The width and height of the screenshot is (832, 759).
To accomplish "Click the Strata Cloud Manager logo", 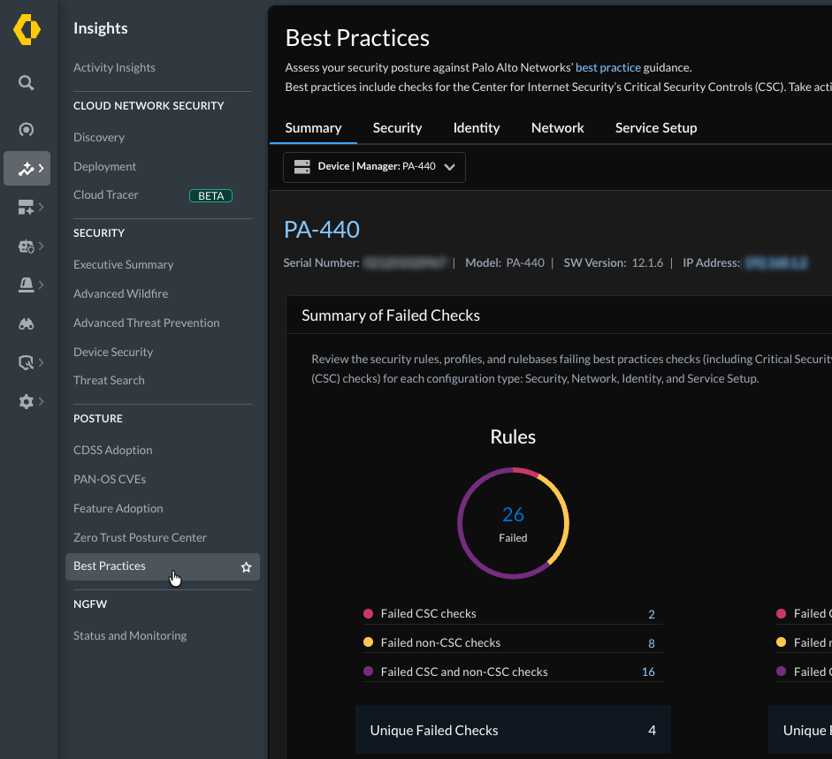I will click(27, 30).
